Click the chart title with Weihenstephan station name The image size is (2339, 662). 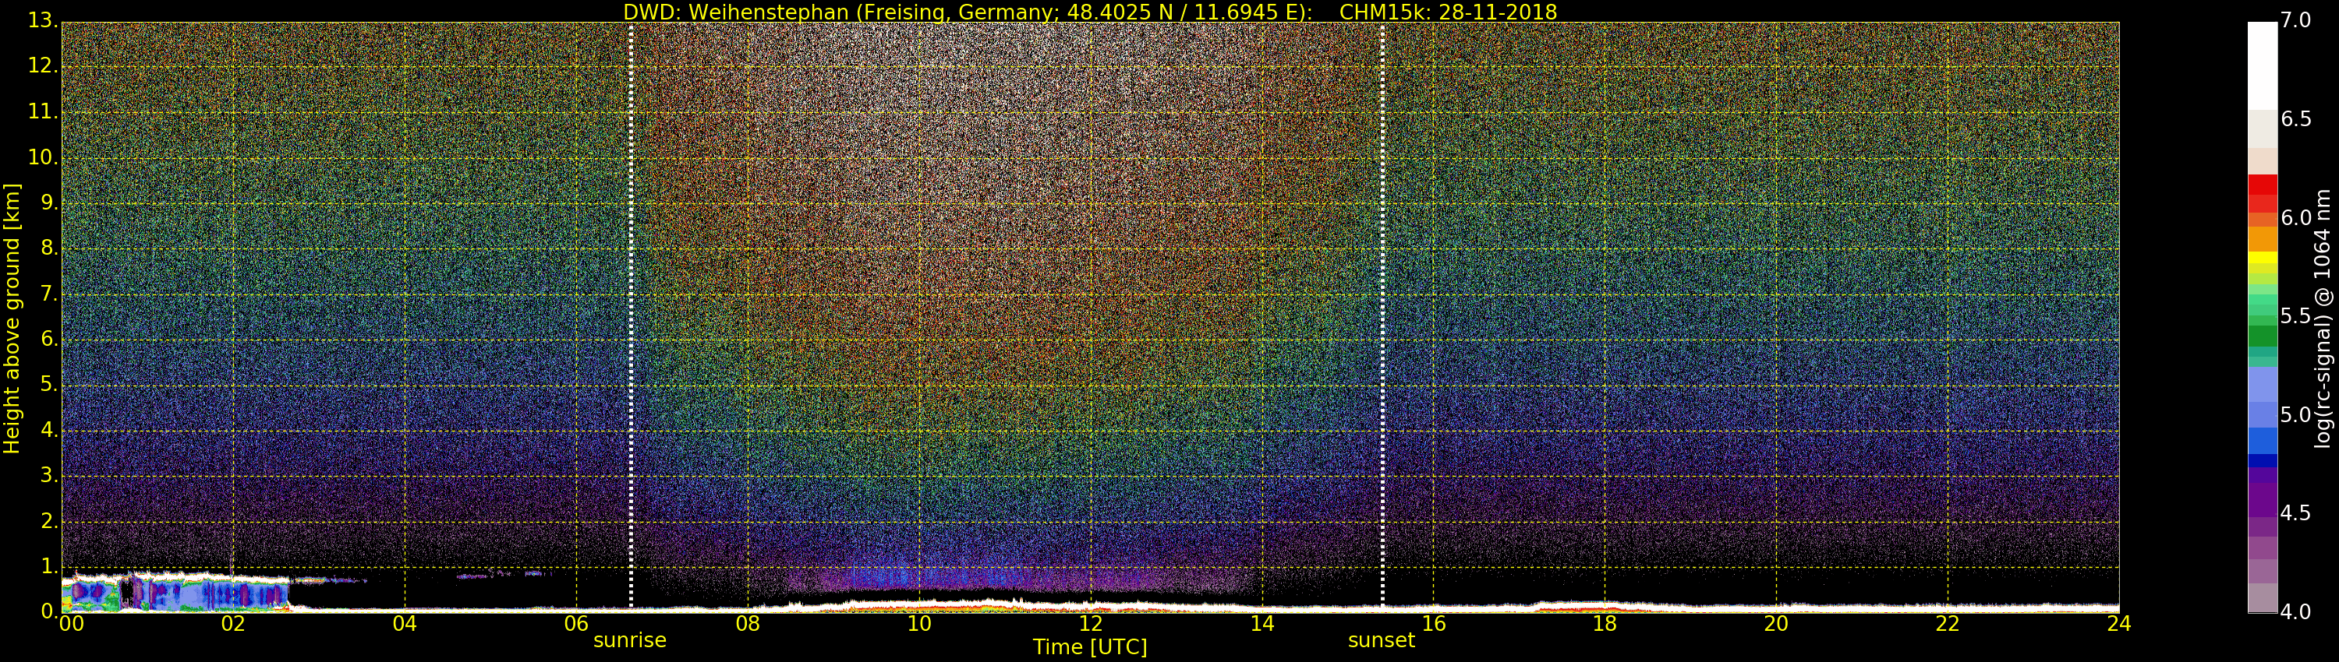pyautogui.click(x=1090, y=12)
